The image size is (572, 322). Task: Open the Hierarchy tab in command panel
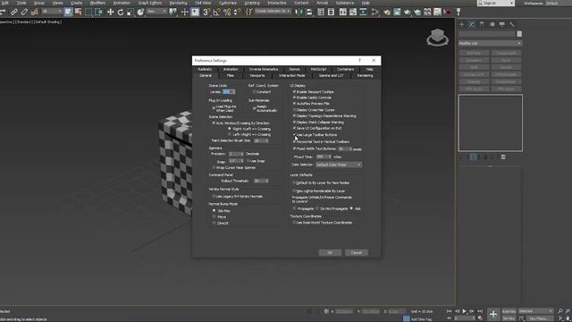(x=482, y=24)
